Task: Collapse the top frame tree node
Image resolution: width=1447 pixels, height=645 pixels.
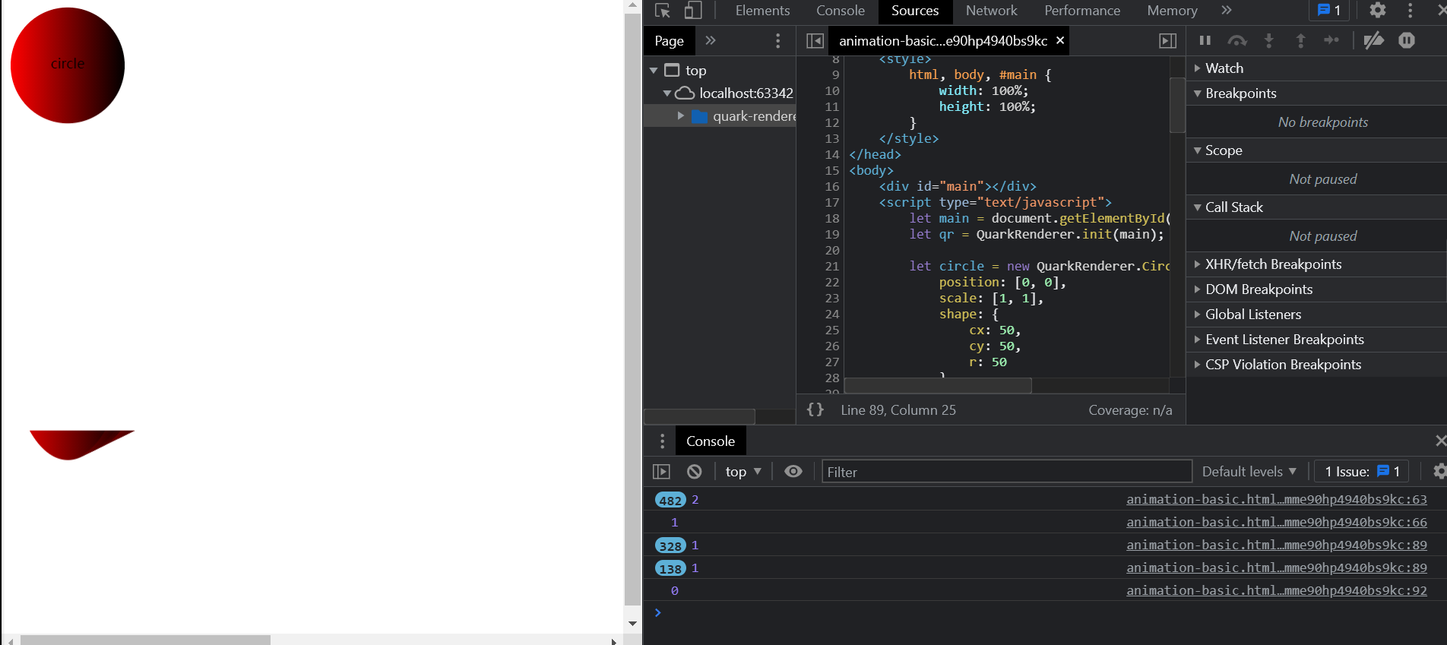Action: (654, 71)
